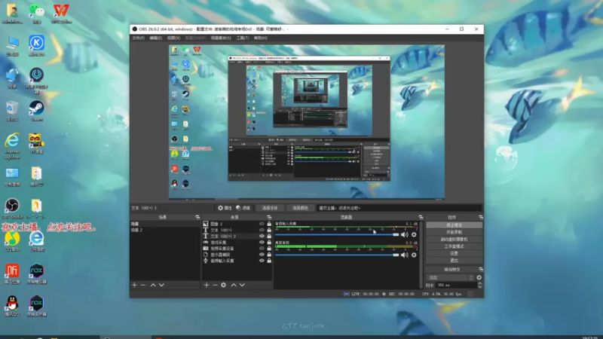Viewport: 603px width, 339px height.
Task: Open QQ Music desktop icon
Action: (12, 241)
